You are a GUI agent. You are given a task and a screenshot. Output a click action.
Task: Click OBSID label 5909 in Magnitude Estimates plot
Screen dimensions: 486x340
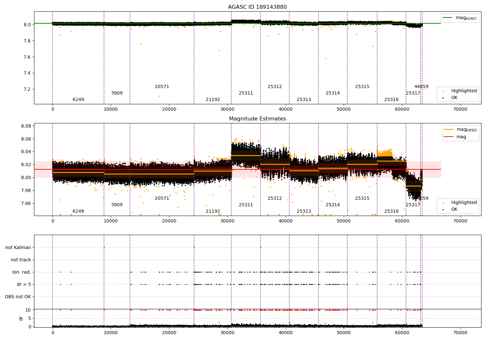(x=117, y=205)
